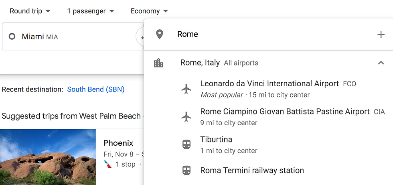The width and height of the screenshot is (393, 185).
Task: Select Rome Ciampino Giovan Battista Pastine Airport
Action: 285,112
